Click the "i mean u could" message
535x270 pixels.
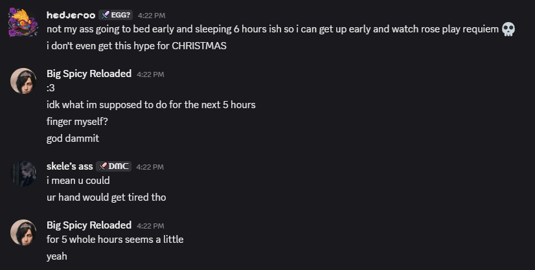tap(78, 181)
